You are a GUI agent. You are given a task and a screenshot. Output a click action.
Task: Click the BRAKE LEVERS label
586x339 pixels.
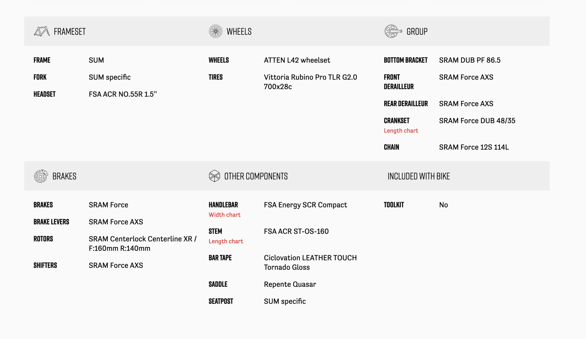pyautogui.click(x=51, y=222)
